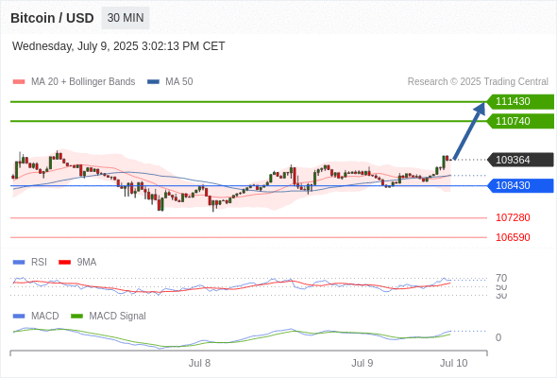The image size is (557, 378).
Task: Select the 110740 resistance price tag
Action: pyautogui.click(x=520, y=121)
